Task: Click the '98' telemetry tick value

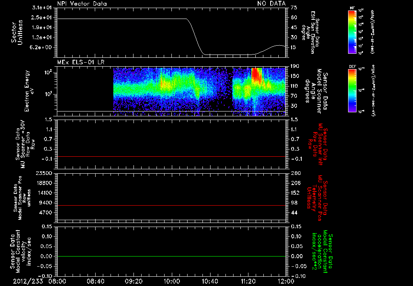Action: pyautogui.click(x=294, y=203)
